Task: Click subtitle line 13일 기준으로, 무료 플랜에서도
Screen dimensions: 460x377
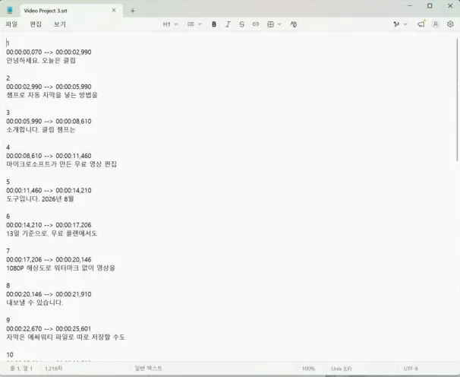Action: [52, 233]
